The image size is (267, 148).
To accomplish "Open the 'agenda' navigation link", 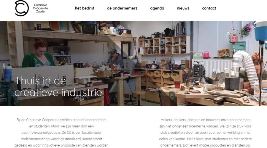I will point(157,8).
